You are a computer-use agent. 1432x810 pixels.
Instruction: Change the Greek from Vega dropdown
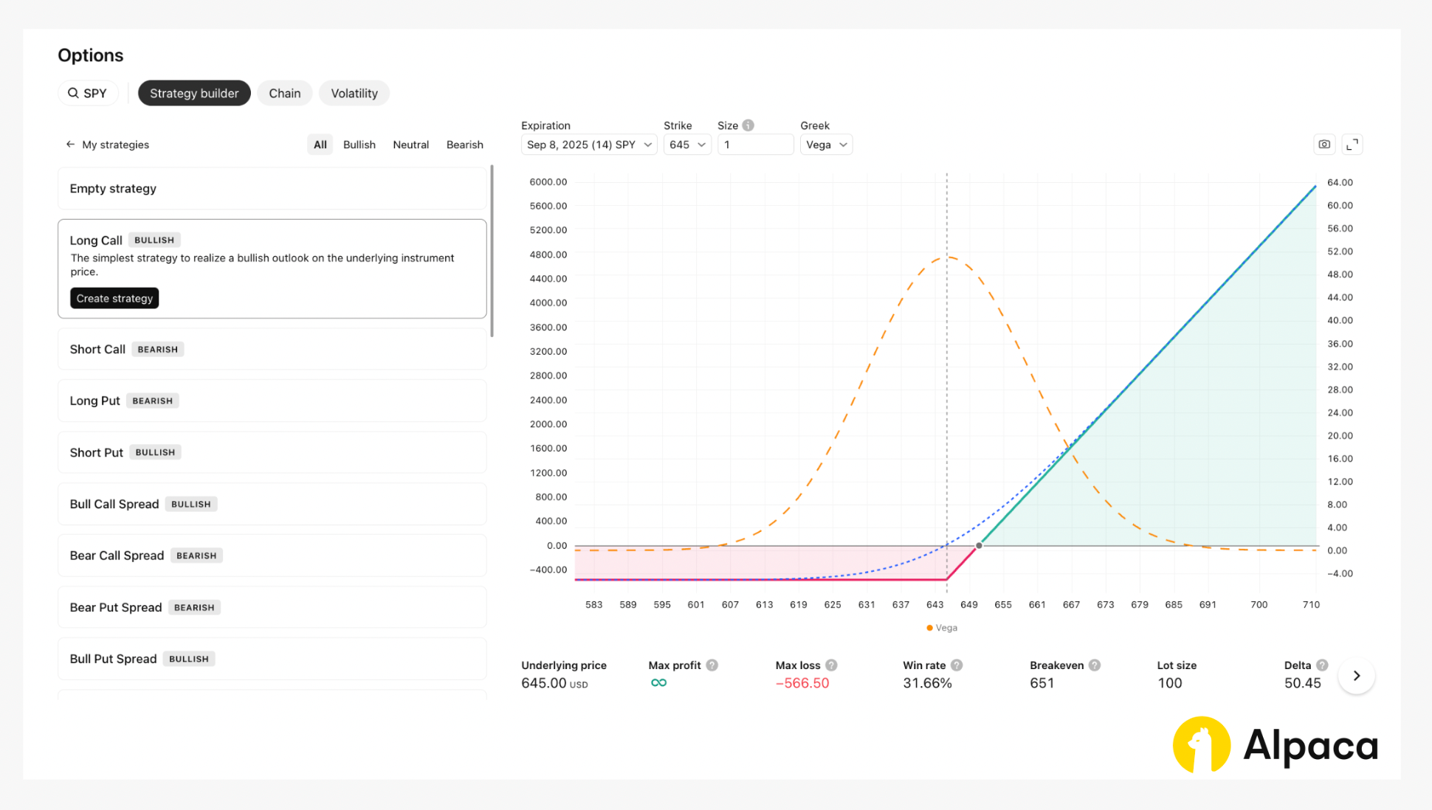[826, 145]
